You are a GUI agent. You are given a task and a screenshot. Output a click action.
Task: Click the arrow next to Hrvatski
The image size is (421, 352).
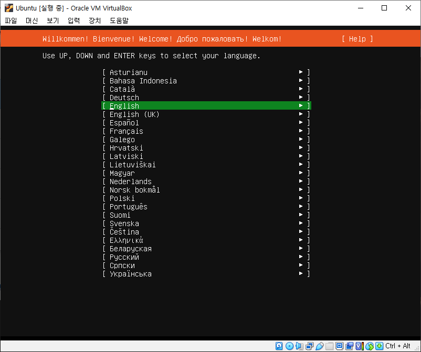click(301, 147)
